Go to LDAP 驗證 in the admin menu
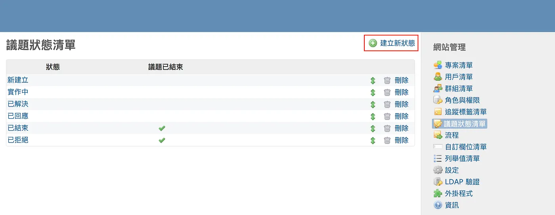555x215 pixels. [462, 182]
